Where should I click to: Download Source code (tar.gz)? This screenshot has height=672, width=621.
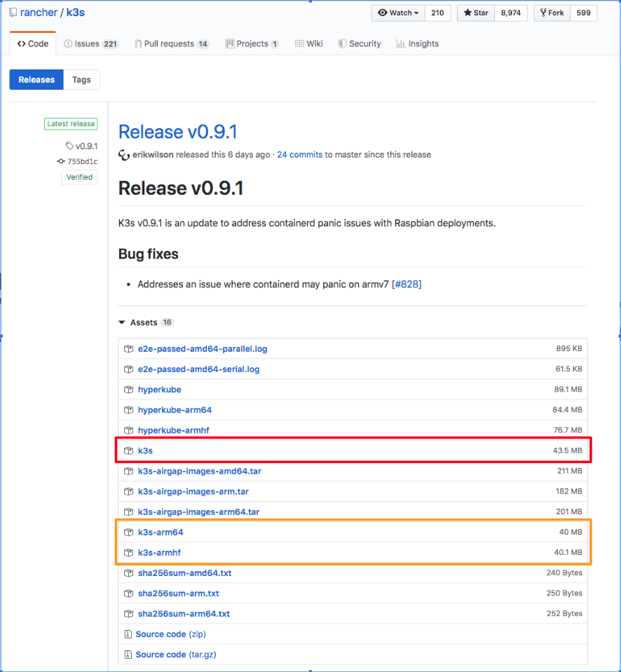click(x=176, y=655)
